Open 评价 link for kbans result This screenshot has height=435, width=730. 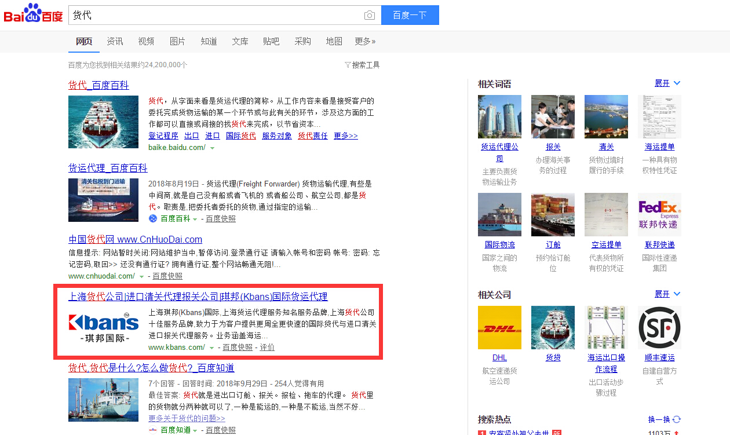pos(267,347)
